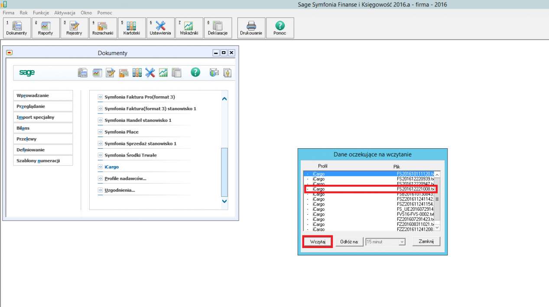Click green help icon in Dokumenty window
The image size is (549, 307).
195,72
